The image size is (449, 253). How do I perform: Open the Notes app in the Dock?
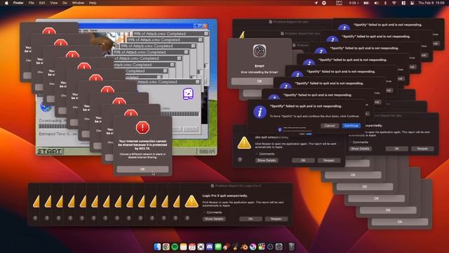click(183, 247)
